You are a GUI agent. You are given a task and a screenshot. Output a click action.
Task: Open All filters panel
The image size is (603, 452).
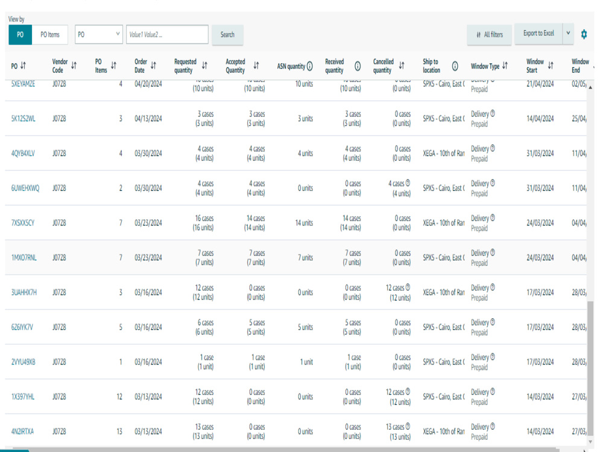pyautogui.click(x=489, y=34)
